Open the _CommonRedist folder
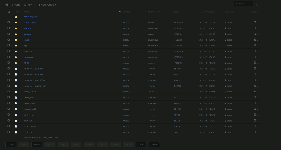This screenshot has width=281, height=150. [x=30, y=22]
